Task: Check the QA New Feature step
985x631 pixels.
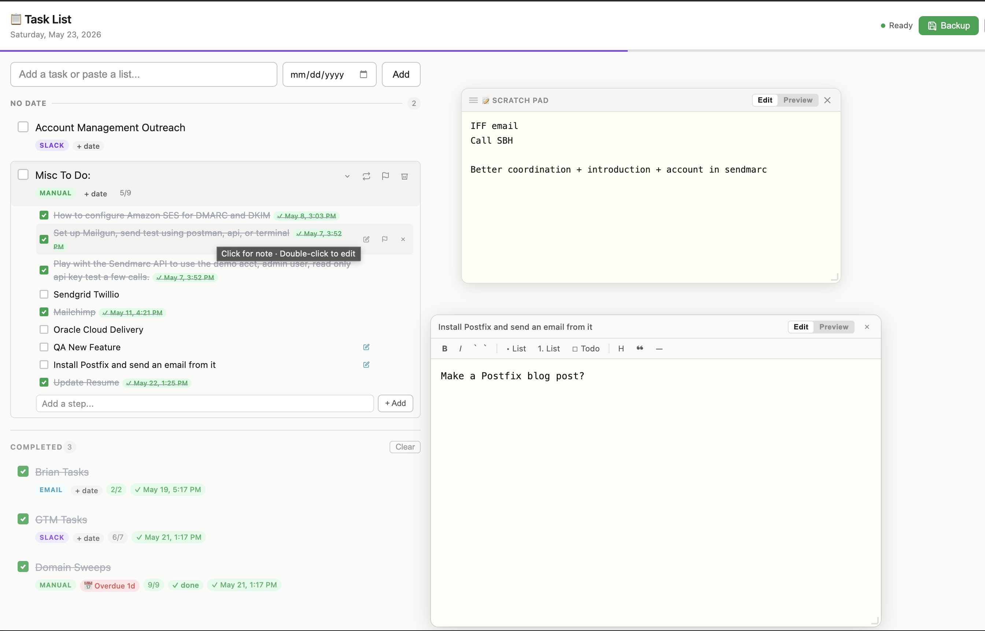Action: pos(44,347)
